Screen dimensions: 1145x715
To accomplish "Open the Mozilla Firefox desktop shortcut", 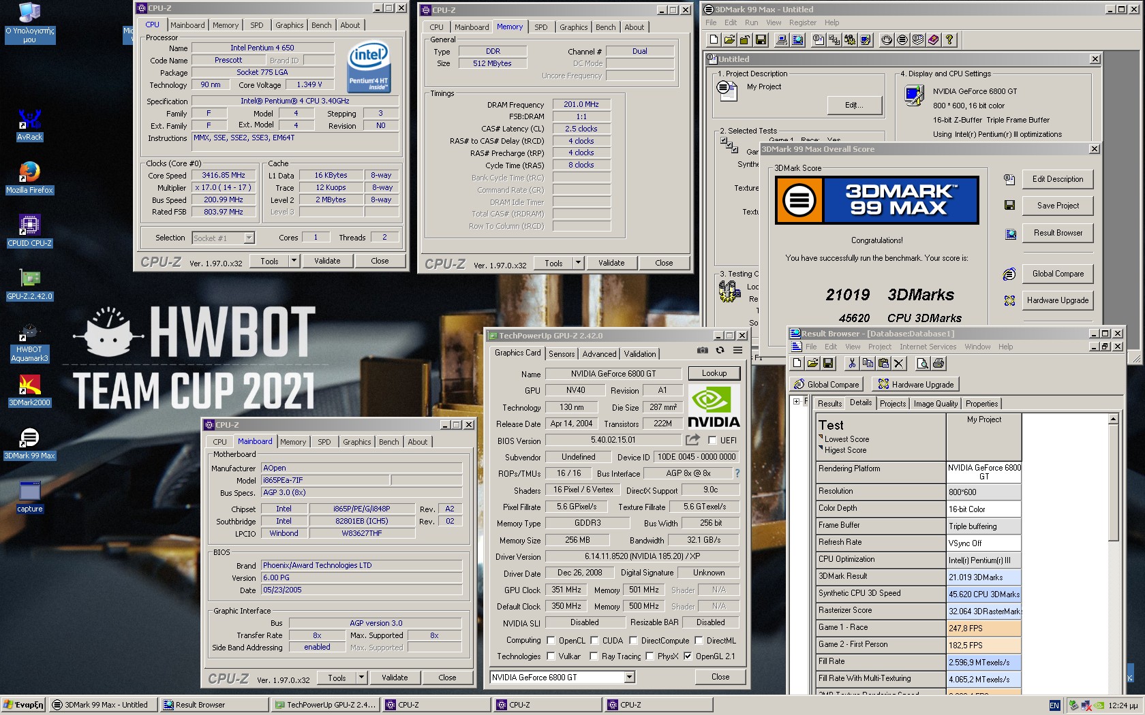I will pos(29,178).
